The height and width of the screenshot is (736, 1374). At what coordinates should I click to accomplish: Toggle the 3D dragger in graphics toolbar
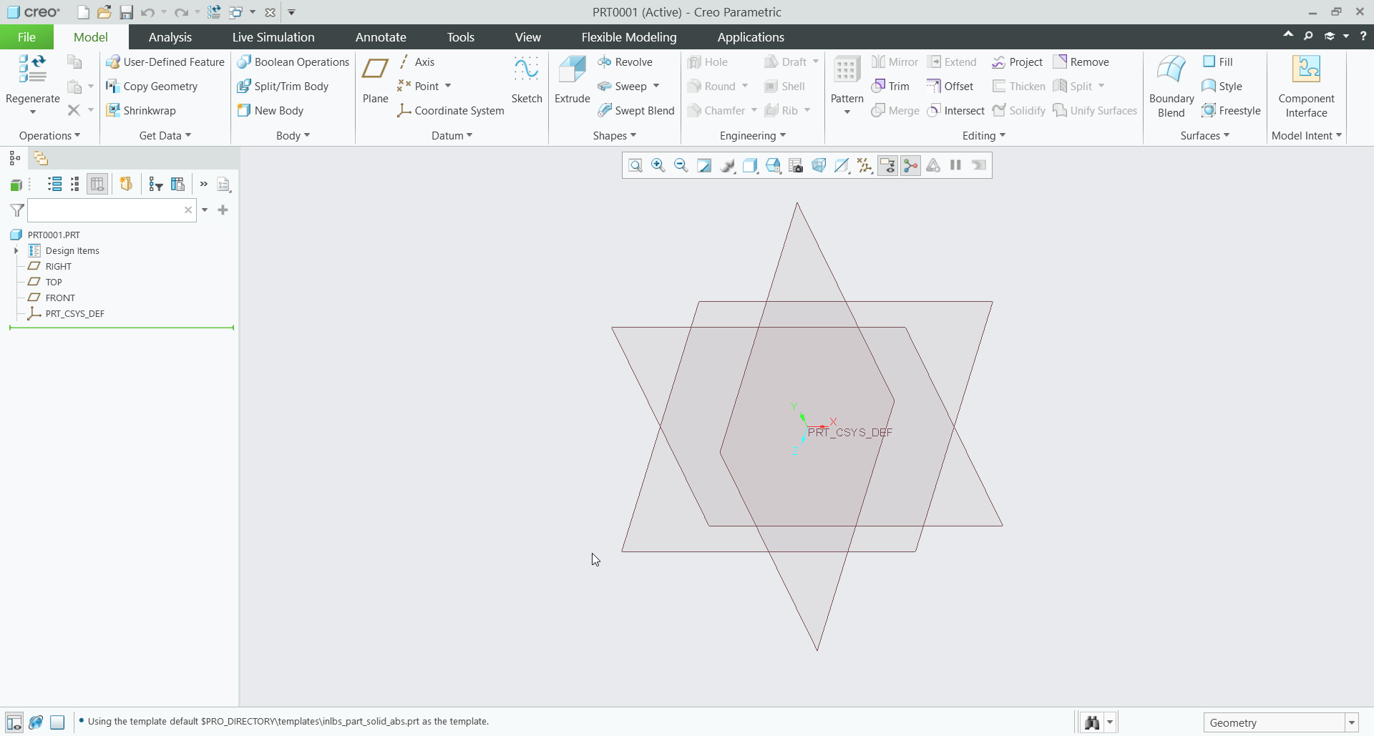(x=910, y=165)
